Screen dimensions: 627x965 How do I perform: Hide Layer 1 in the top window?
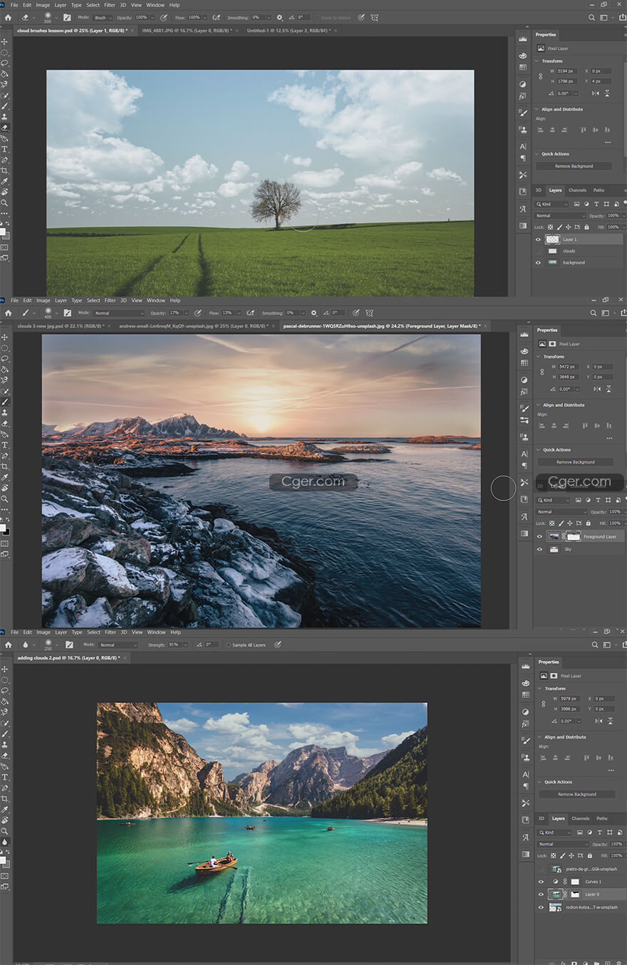pyautogui.click(x=539, y=239)
